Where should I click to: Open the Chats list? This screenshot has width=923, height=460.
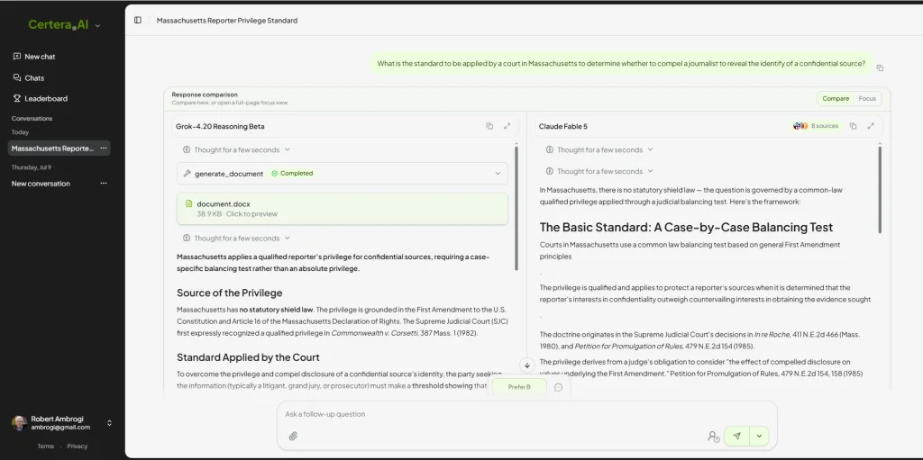[x=28, y=77]
